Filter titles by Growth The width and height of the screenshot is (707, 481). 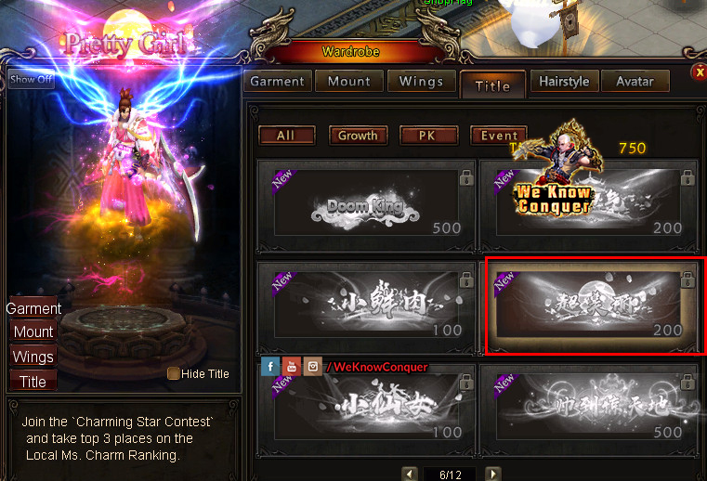[358, 136]
